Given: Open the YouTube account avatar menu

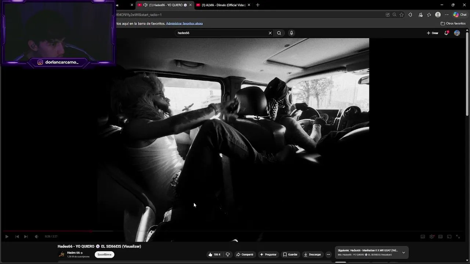Looking at the screenshot, I should [x=457, y=33].
